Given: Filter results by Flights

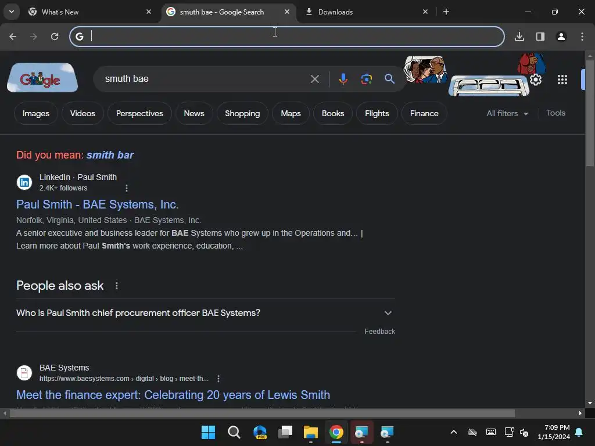Looking at the screenshot, I should point(377,113).
